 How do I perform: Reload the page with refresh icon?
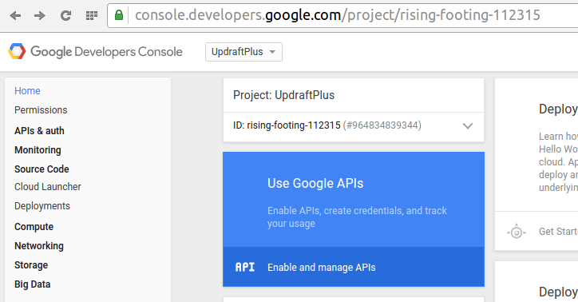coord(65,15)
